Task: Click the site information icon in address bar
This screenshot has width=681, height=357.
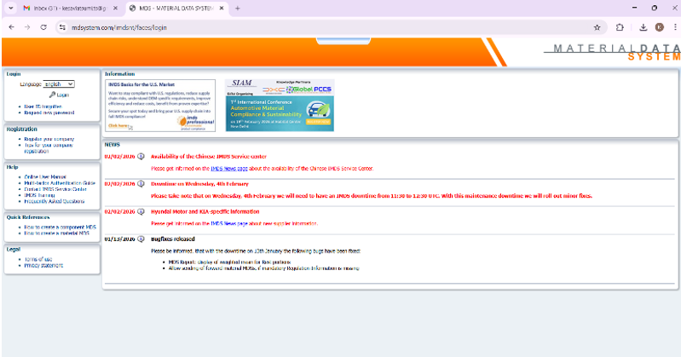Action: pos(62,27)
